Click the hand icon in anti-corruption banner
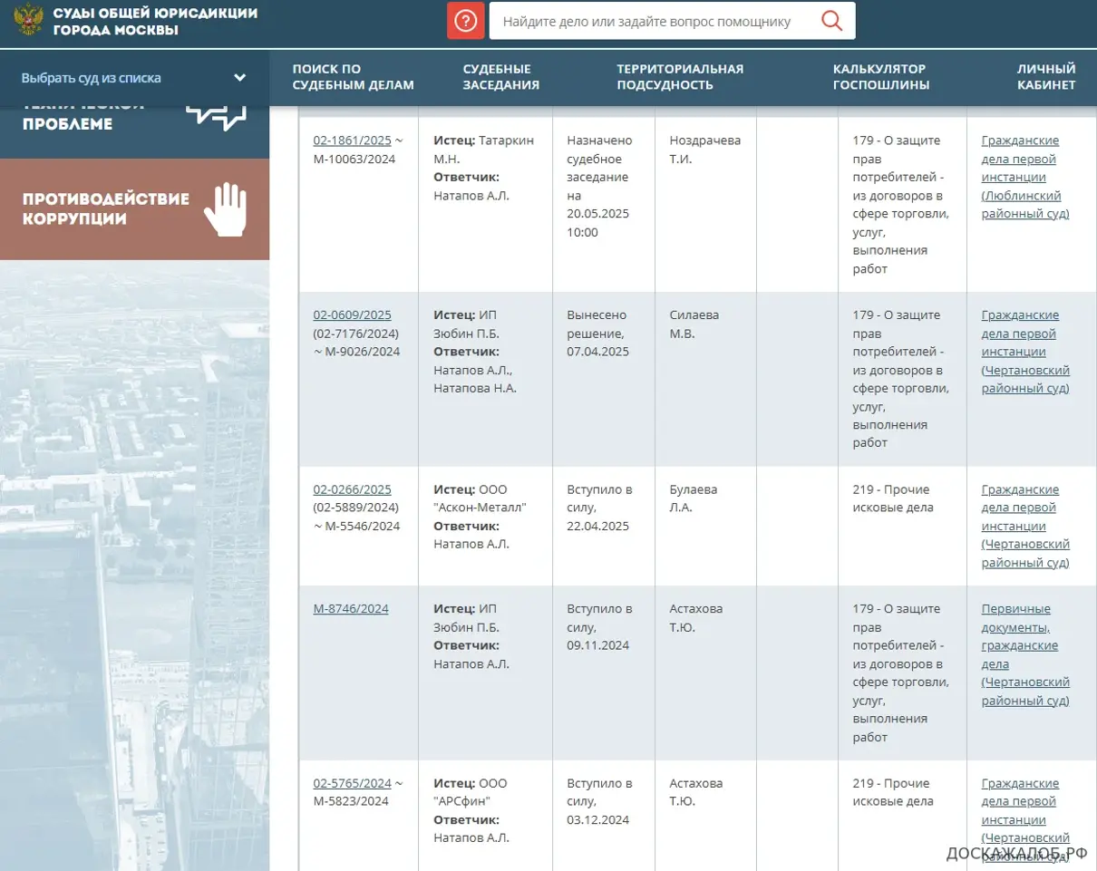Viewport: 1097px width, 871px height. coord(225,209)
